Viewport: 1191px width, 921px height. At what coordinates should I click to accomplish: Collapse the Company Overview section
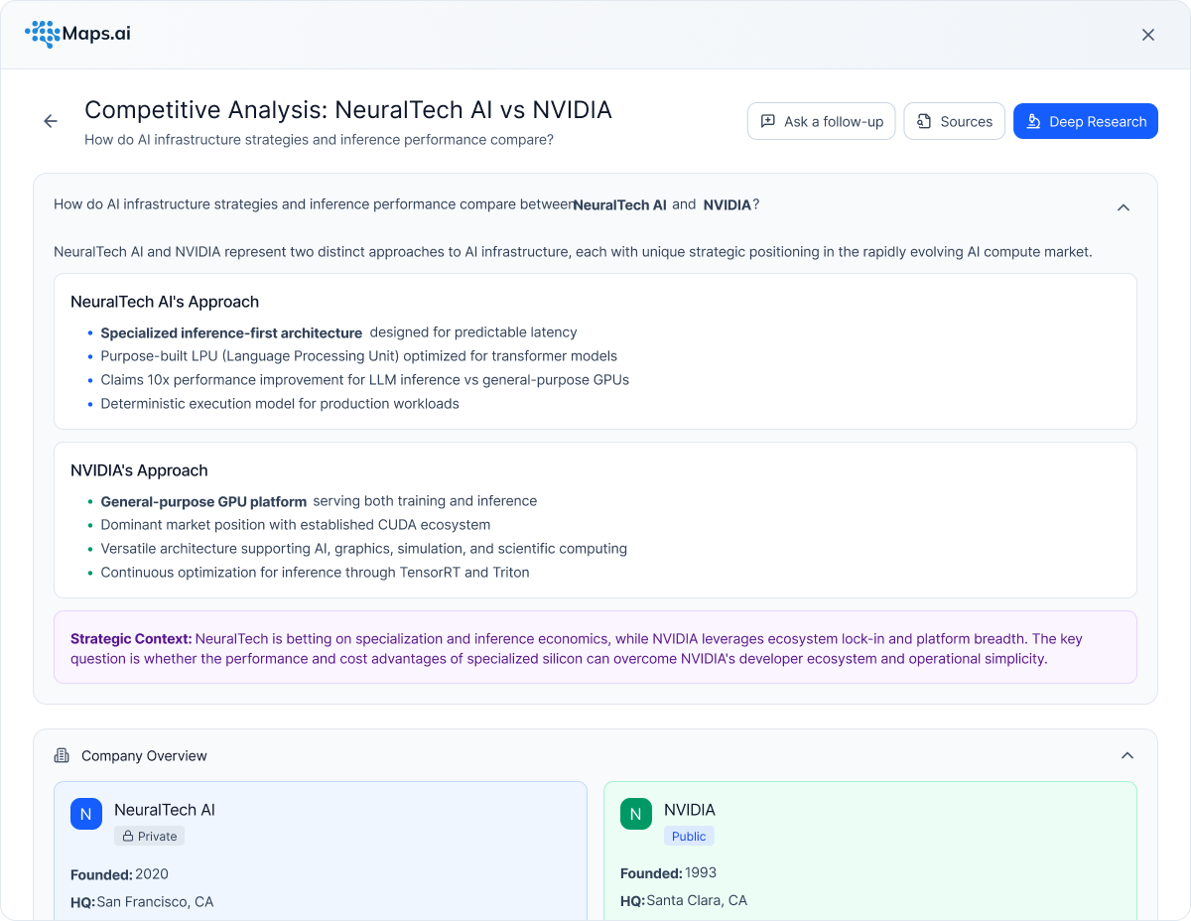(x=1126, y=755)
